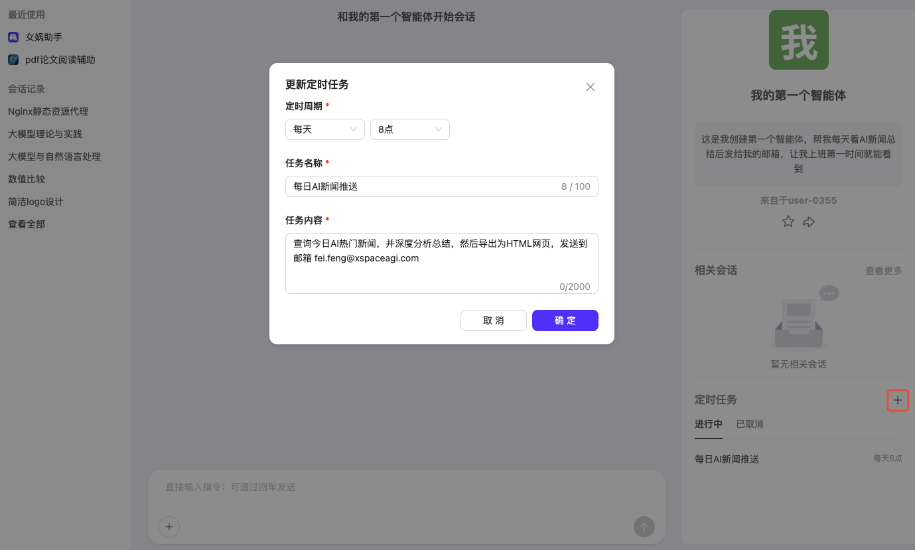Click the share icon next to the star
Viewport: 915px width, 550px height.
click(x=809, y=221)
